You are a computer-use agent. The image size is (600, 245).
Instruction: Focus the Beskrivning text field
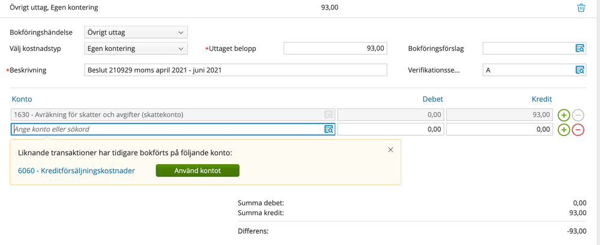pos(235,70)
